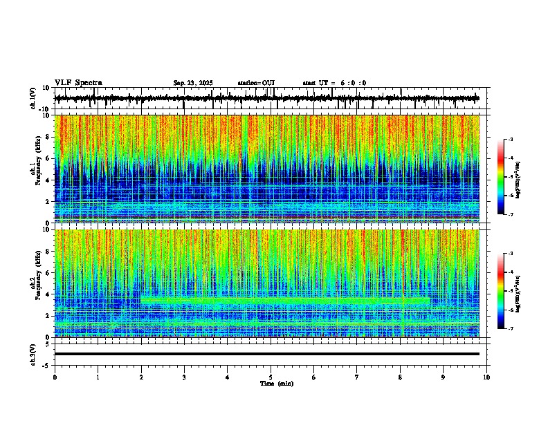Click the ch.2 frequency axis "4" tick label

tap(48, 294)
